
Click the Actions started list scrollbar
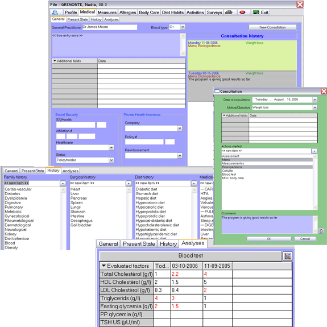click(x=315, y=182)
